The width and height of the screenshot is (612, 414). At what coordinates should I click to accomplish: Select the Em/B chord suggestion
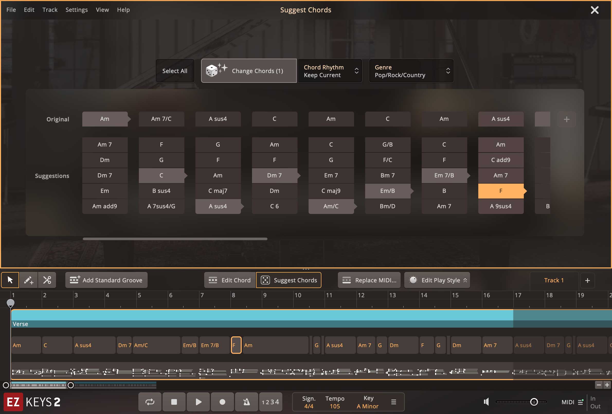click(x=387, y=191)
